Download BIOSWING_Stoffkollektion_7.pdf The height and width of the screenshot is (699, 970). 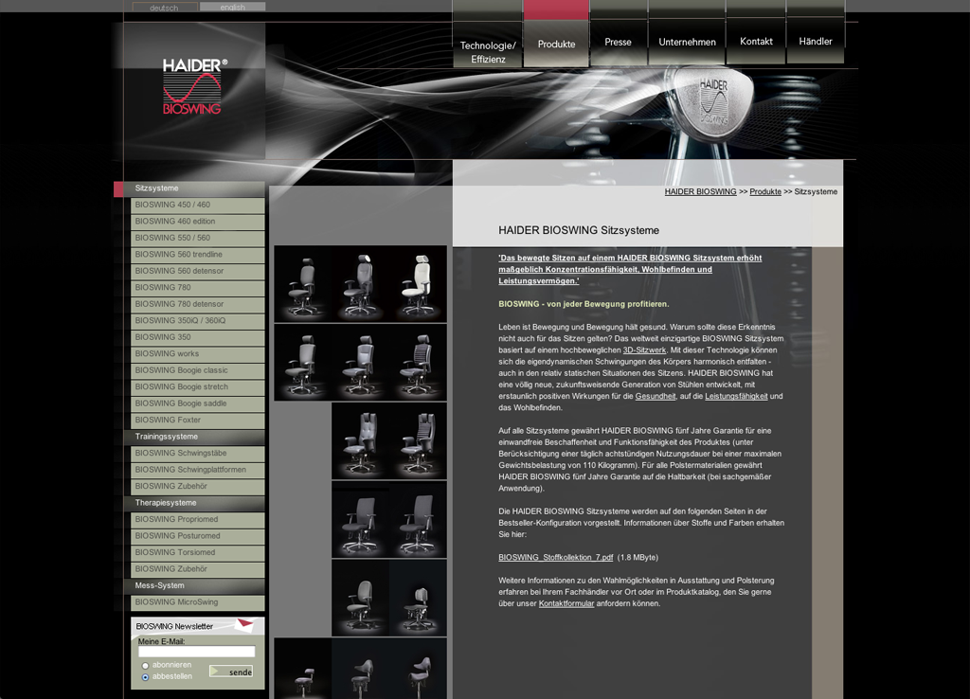point(555,557)
